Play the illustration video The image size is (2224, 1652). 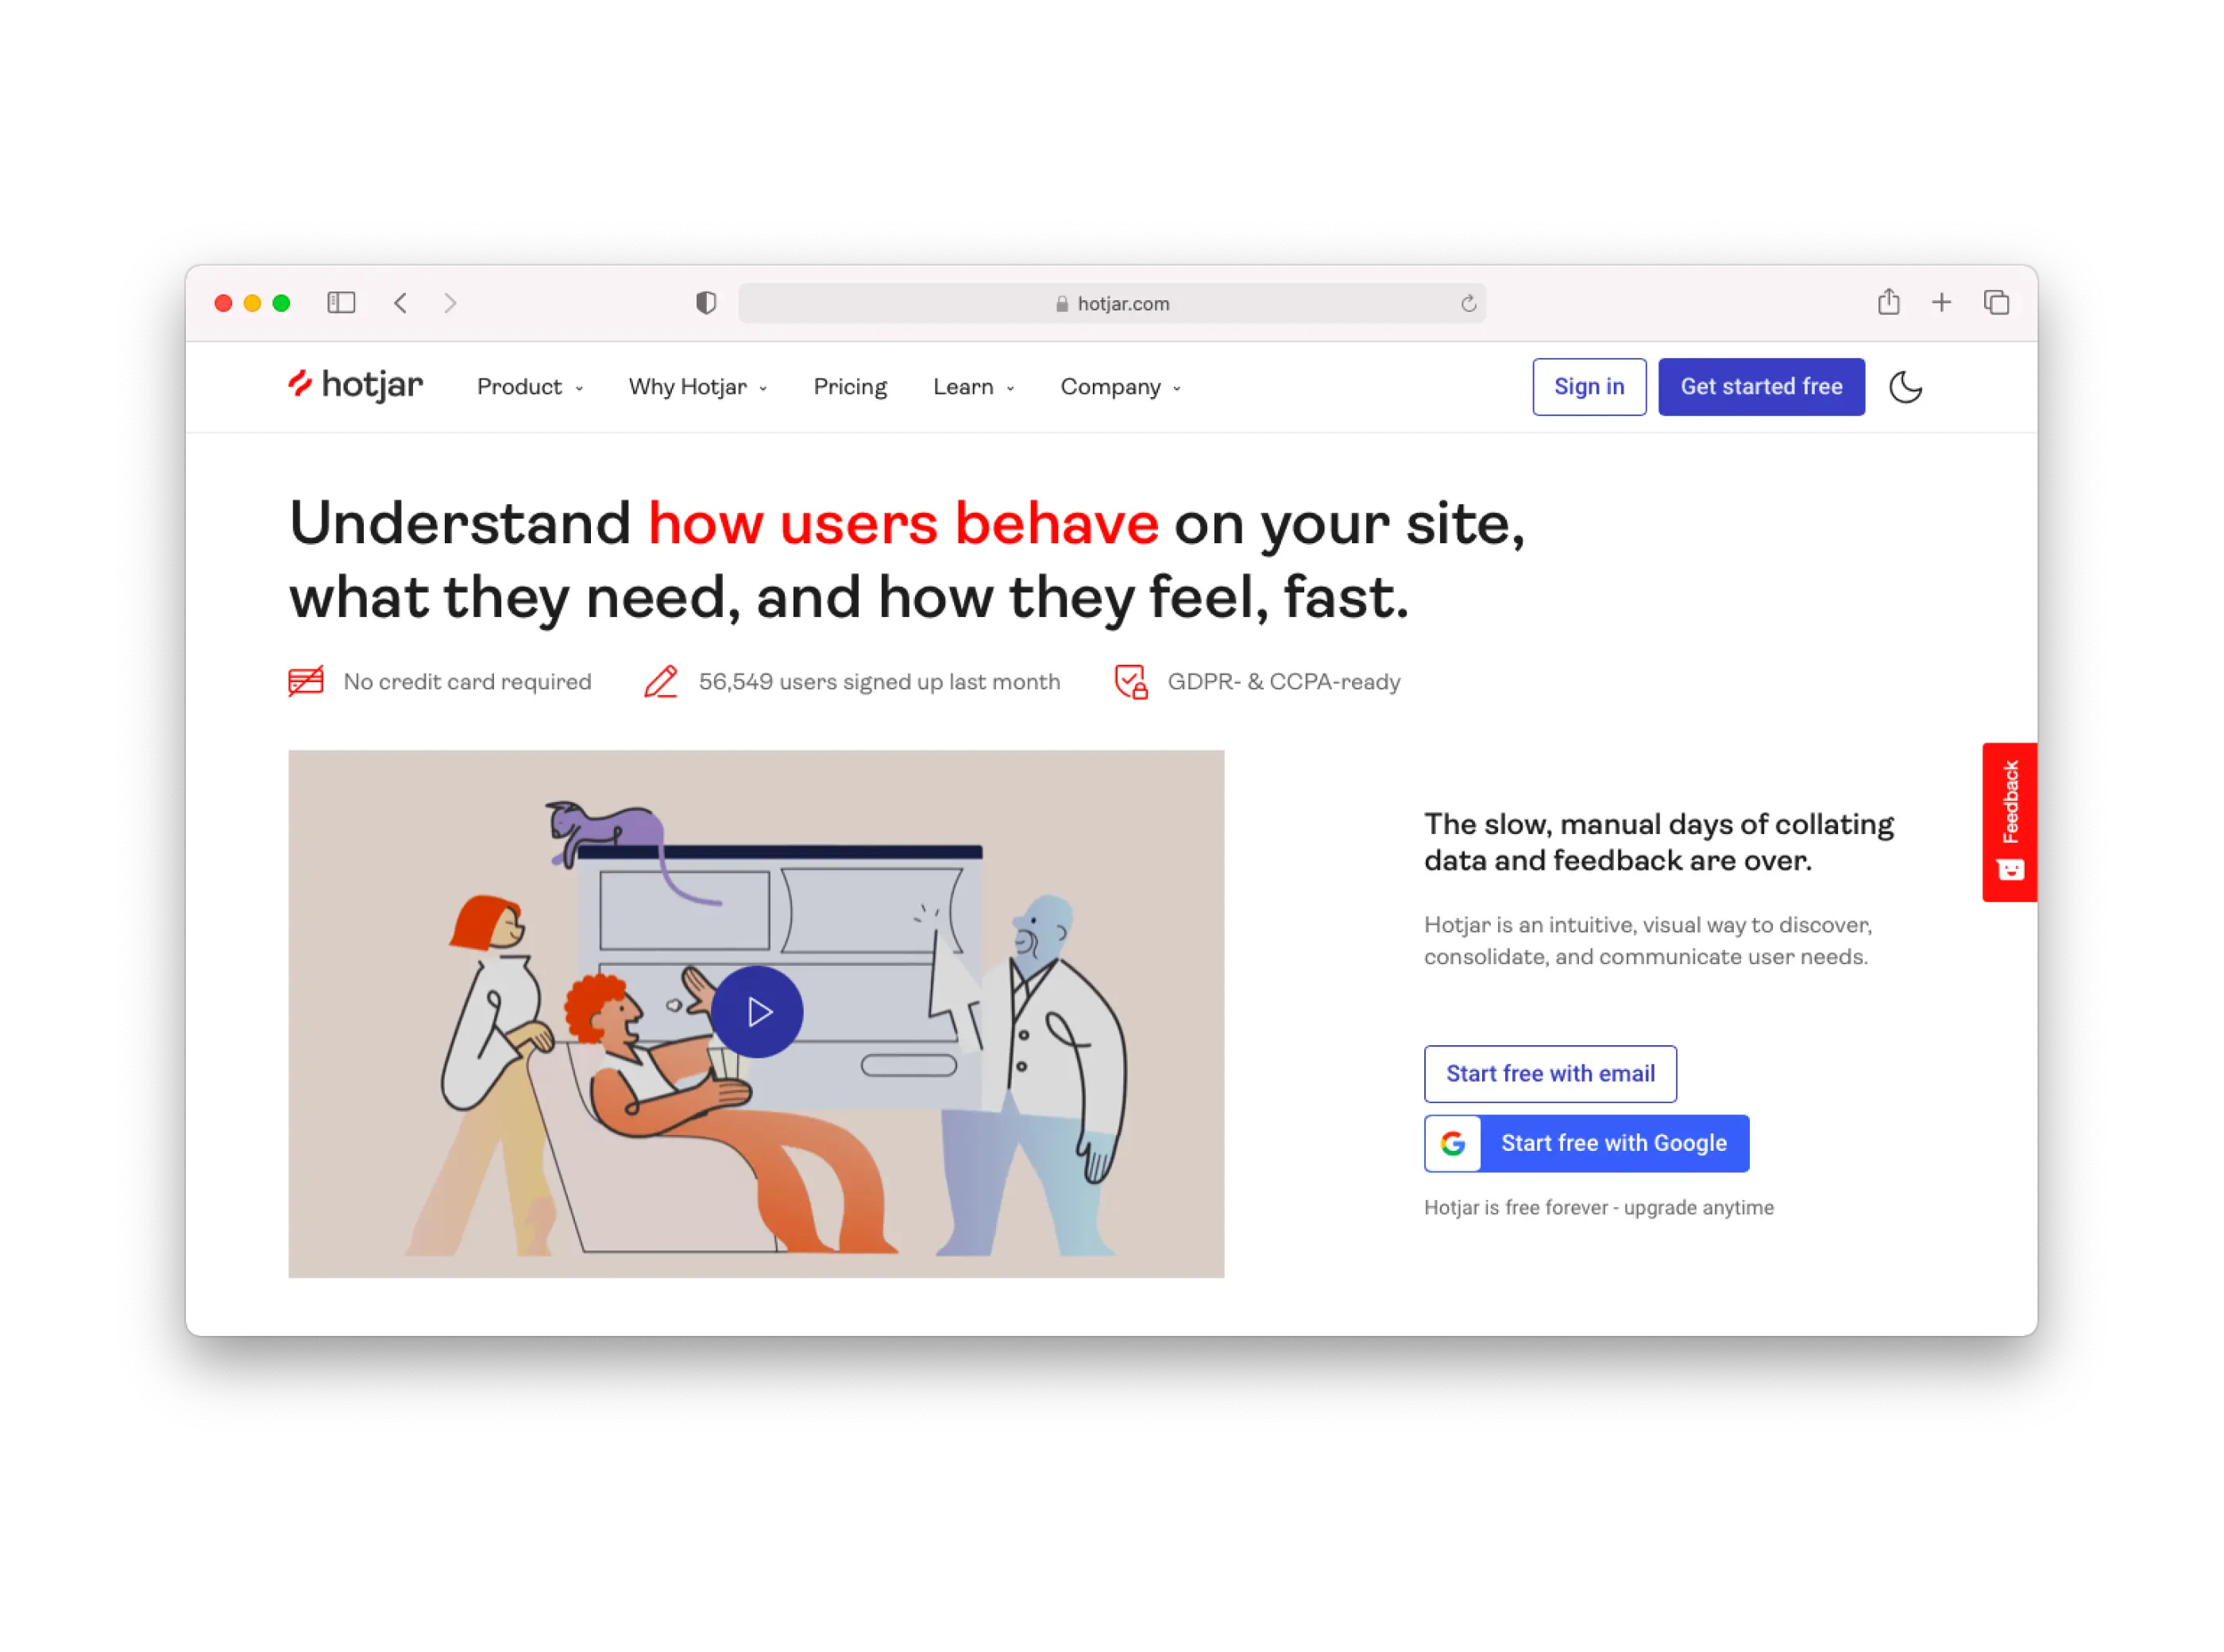[757, 1012]
